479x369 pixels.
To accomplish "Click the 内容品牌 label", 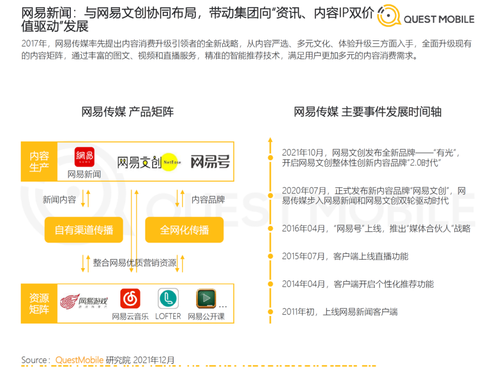I will click(208, 199).
